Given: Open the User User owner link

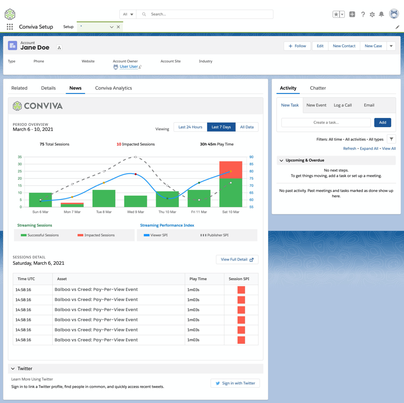Looking at the screenshot, I should click(129, 67).
